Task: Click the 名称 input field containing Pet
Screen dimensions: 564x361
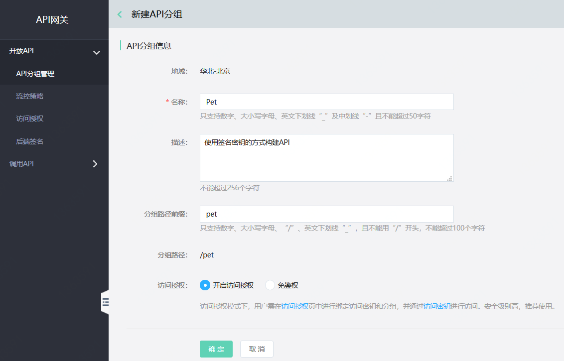Action: point(327,102)
